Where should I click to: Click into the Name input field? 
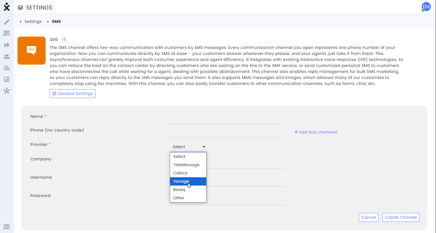point(227,119)
